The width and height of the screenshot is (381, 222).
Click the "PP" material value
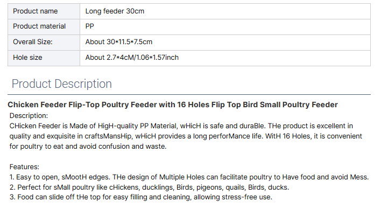pos(90,26)
